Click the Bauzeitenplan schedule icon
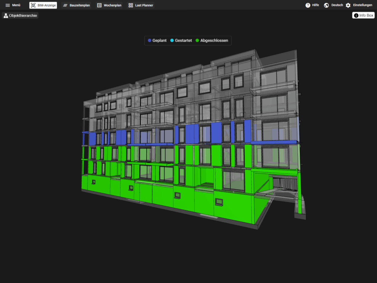This screenshot has width=377, height=283. click(x=65, y=5)
